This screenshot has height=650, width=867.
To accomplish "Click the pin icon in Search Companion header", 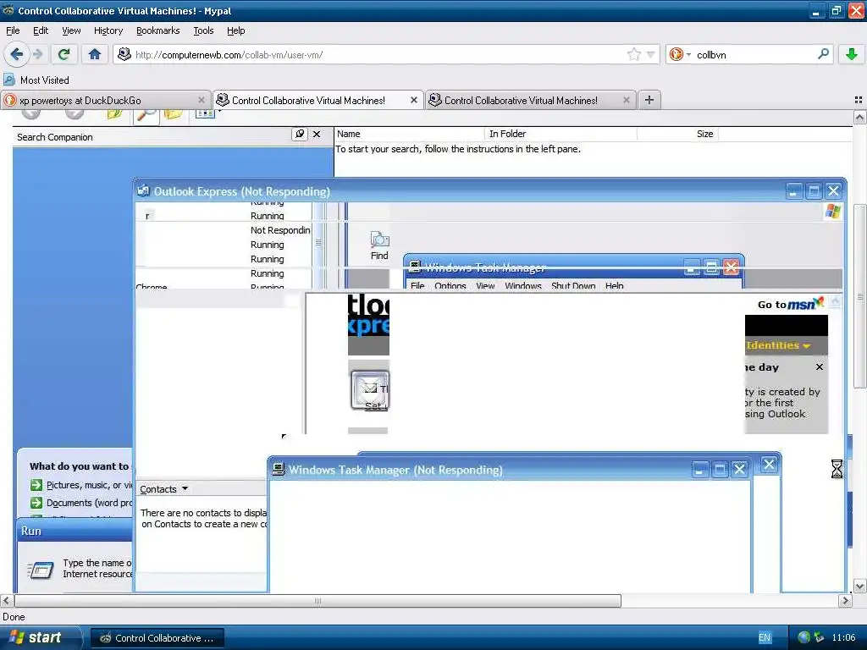I will point(300,135).
